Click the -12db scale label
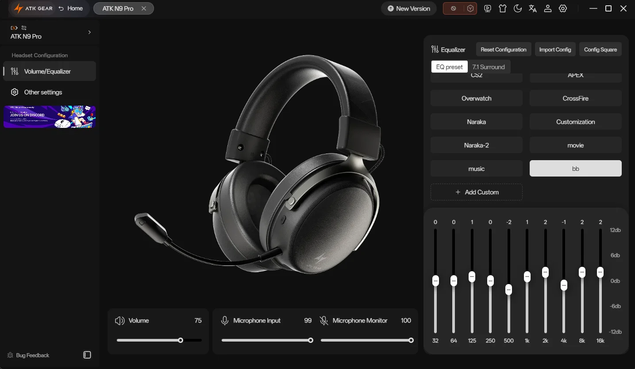This screenshot has width=635, height=369. (x=616, y=332)
